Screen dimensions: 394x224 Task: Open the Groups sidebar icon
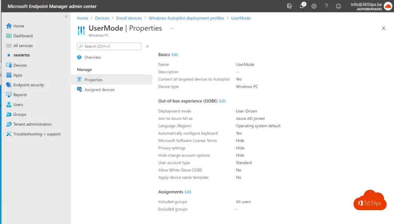coord(9,114)
